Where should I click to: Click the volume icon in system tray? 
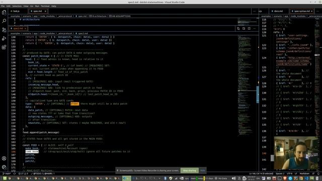(x=233, y=178)
